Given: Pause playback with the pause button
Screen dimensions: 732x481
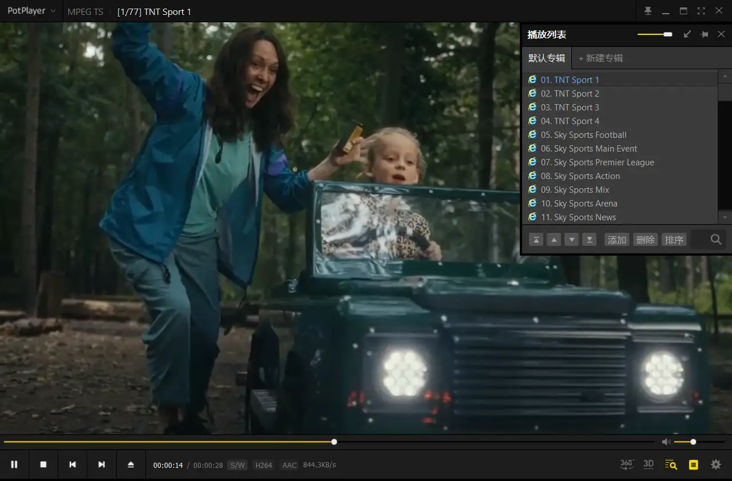Looking at the screenshot, I should tap(14, 464).
